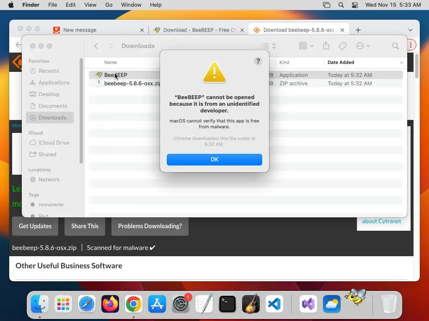
Task: Open the Go menu
Action: click(x=109, y=5)
